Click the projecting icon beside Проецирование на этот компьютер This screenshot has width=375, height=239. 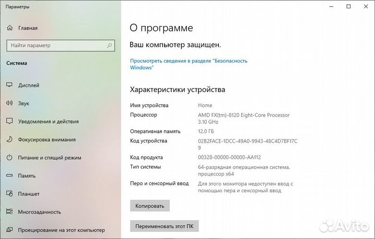[x=9, y=230]
